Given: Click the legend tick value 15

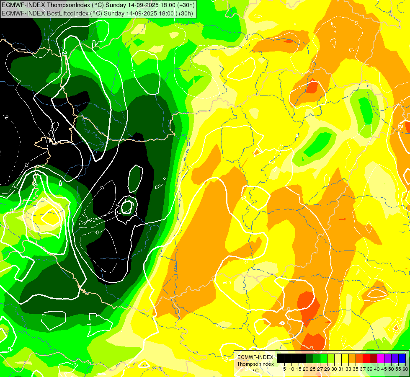Looking at the screenshot, I should pos(299,369).
